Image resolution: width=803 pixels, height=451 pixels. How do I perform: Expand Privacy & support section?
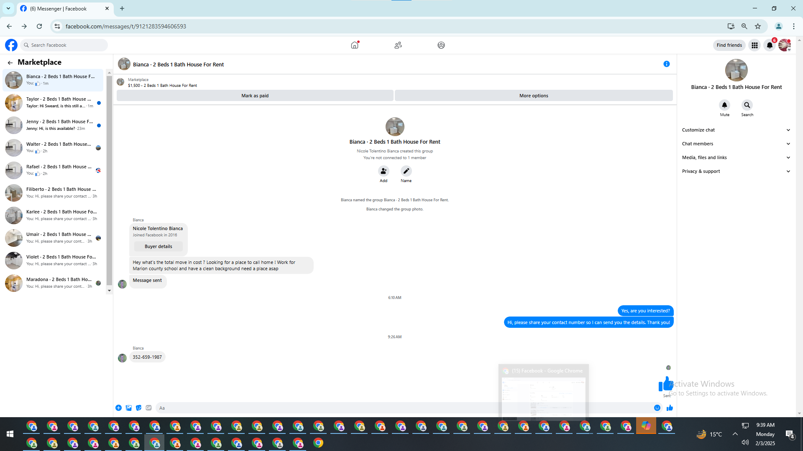click(736, 171)
